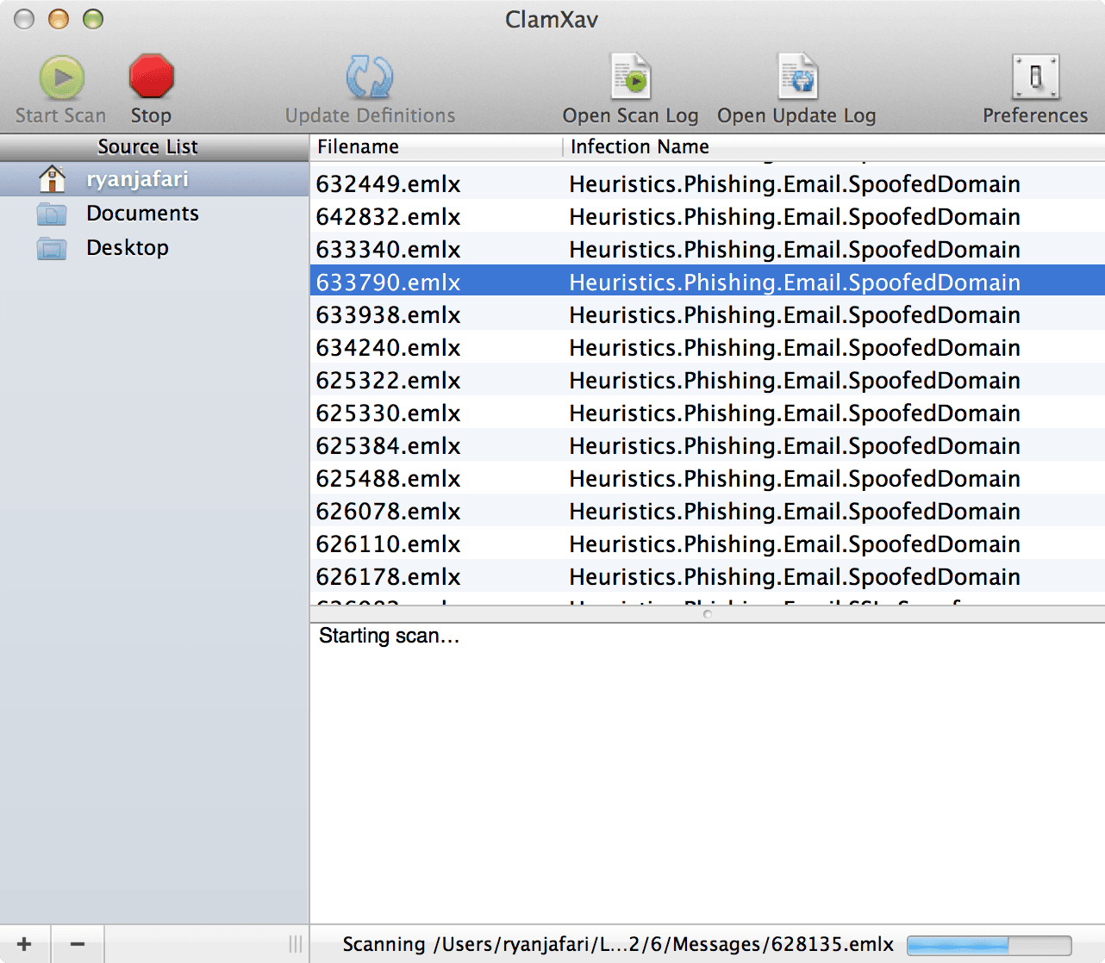
Task: Select the ryanjafari home folder icon
Action: point(53,179)
